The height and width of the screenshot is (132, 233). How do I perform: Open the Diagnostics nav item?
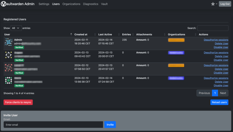(x=91, y=4)
